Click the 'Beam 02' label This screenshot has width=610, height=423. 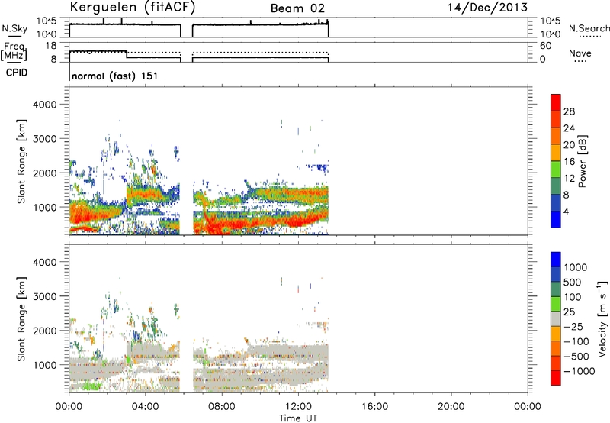(x=297, y=8)
